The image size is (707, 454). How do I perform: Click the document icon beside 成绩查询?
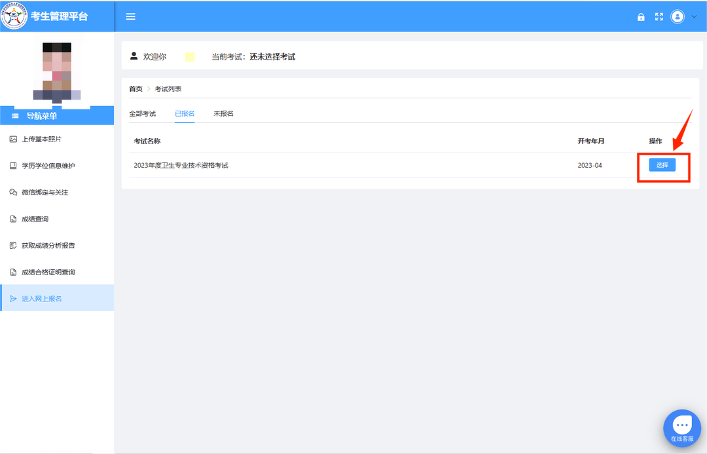[13, 219]
